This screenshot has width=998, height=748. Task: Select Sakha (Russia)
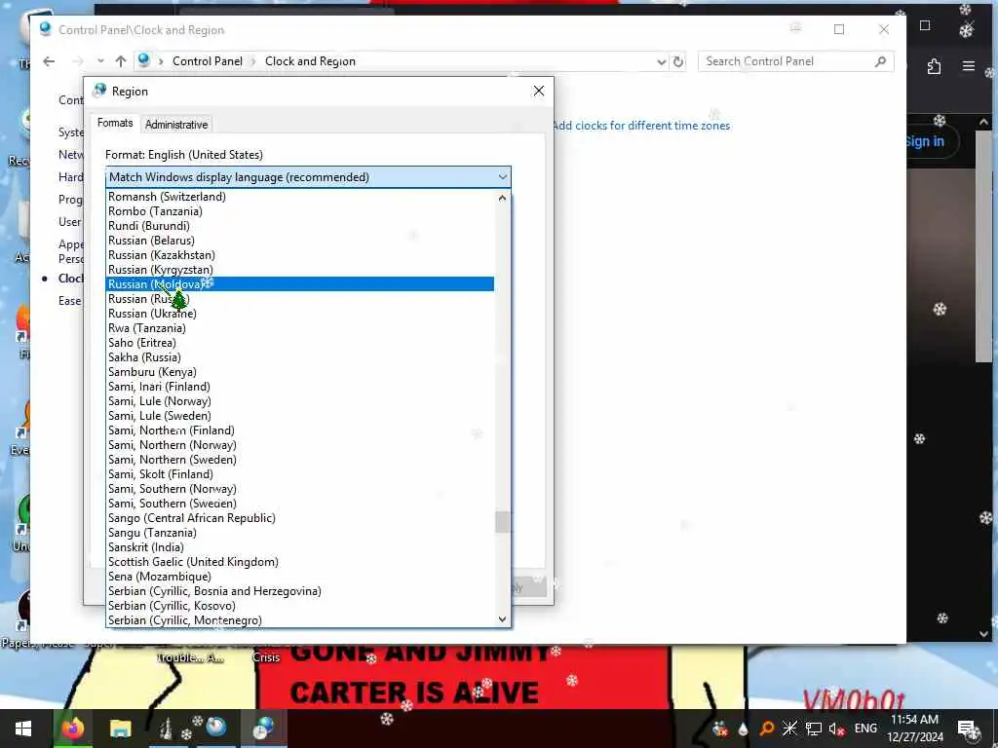(300, 357)
